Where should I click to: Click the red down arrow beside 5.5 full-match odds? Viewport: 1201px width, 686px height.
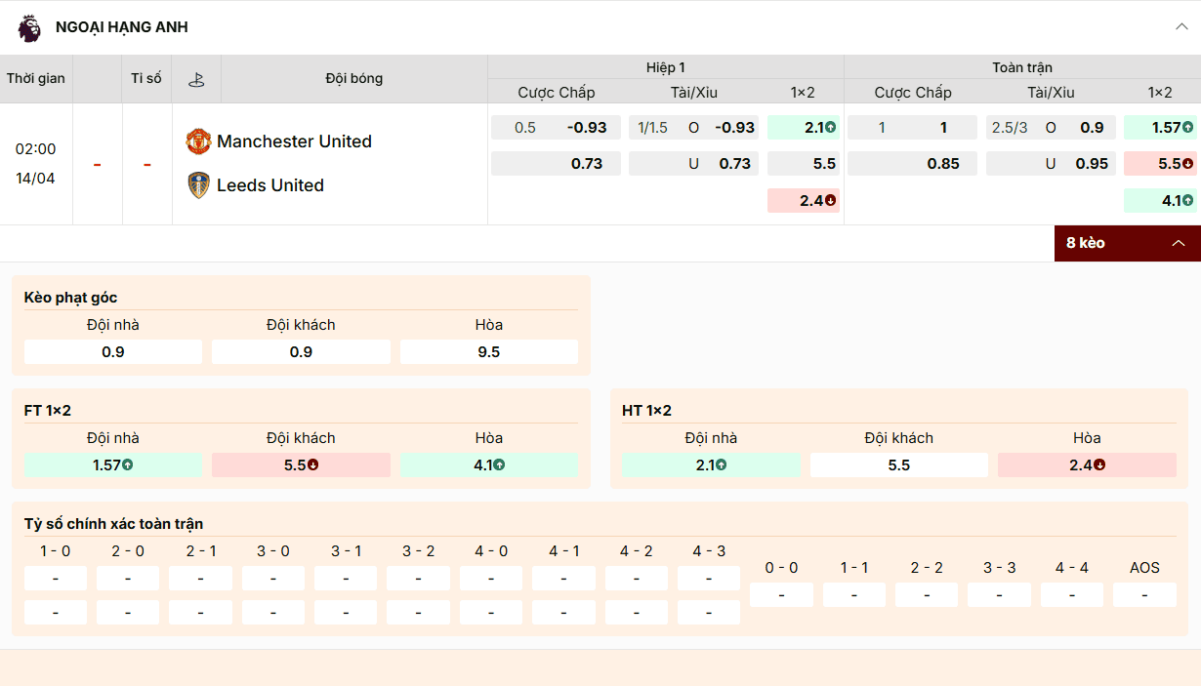click(x=1185, y=163)
